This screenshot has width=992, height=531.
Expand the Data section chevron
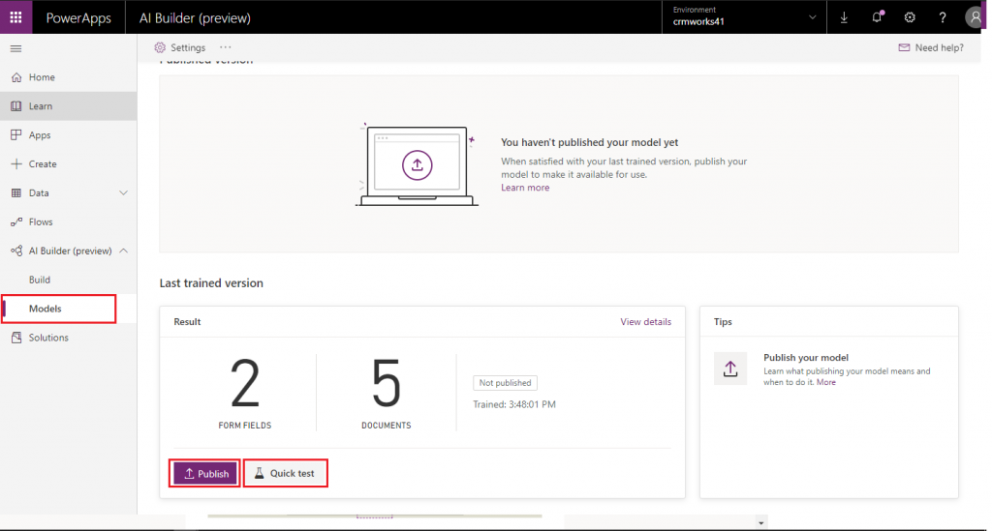(x=123, y=192)
